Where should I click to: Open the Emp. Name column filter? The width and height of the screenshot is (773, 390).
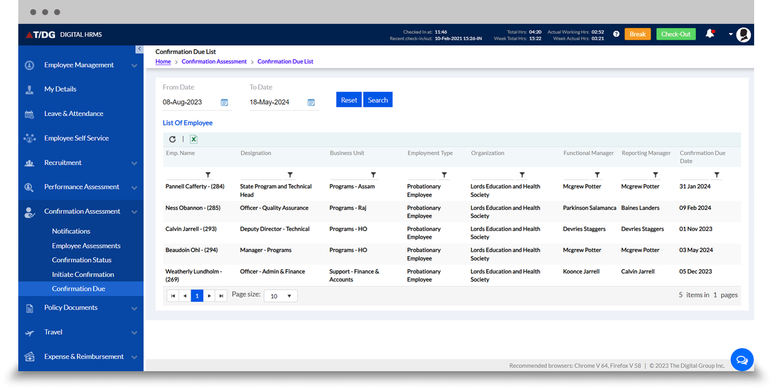(x=208, y=175)
